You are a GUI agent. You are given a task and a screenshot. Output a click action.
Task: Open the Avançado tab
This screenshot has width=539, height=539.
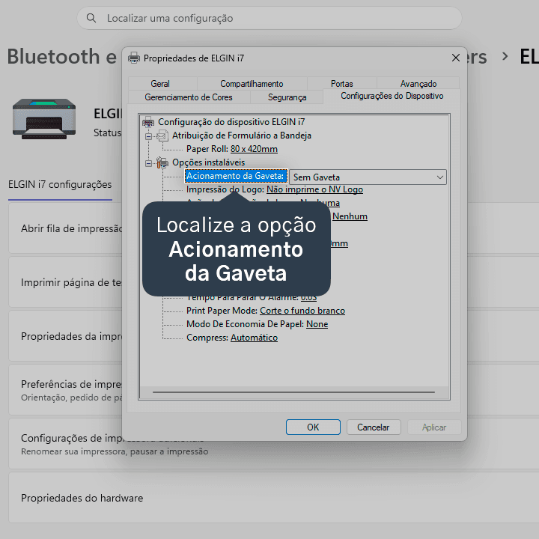tap(418, 84)
